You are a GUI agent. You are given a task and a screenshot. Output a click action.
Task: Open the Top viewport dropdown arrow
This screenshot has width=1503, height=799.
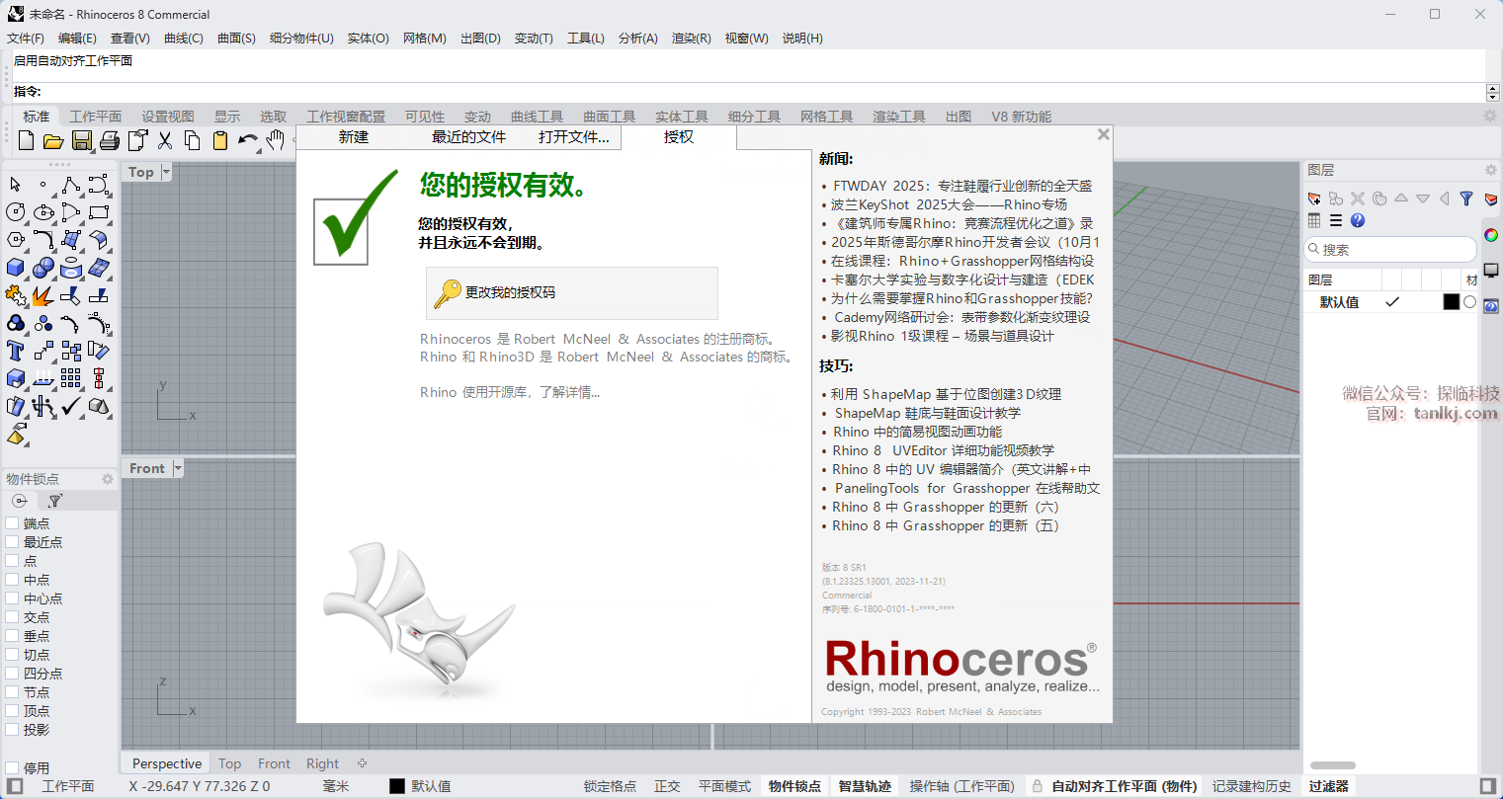(x=166, y=172)
